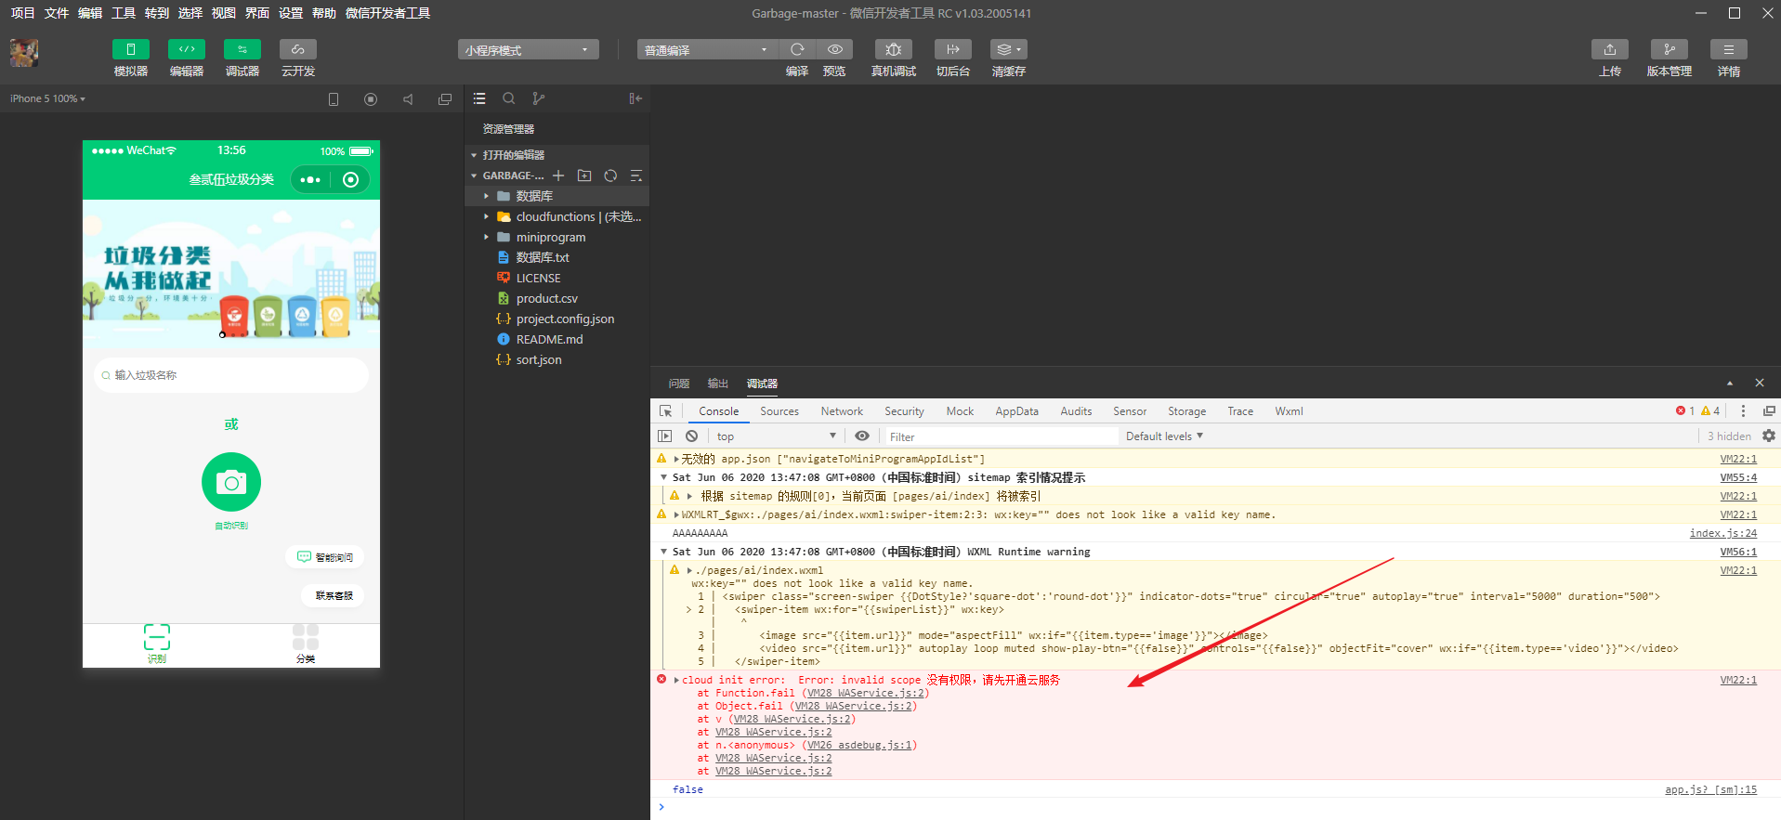Show the explorer file list icon

(x=479, y=98)
